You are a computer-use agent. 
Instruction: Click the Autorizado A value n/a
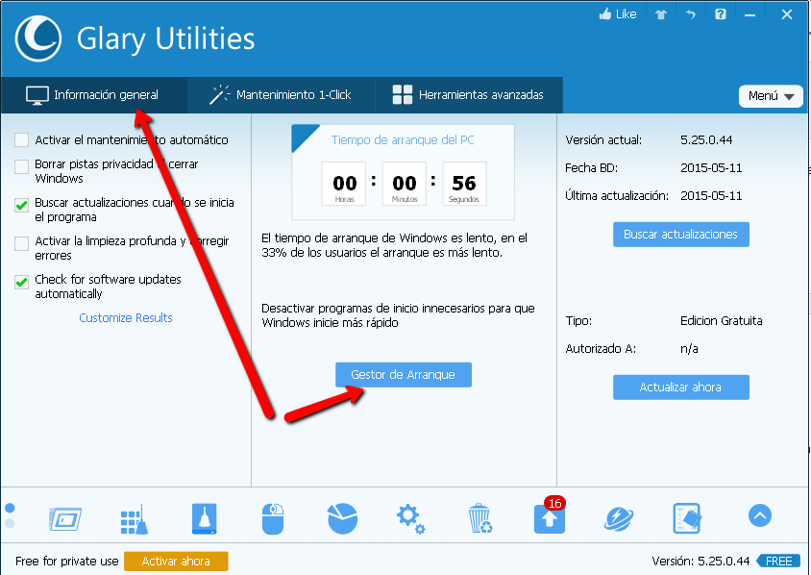coord(689,349)
